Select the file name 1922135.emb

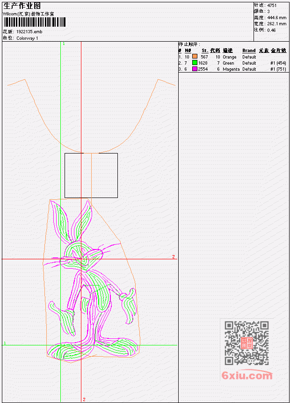click(29, 32)
